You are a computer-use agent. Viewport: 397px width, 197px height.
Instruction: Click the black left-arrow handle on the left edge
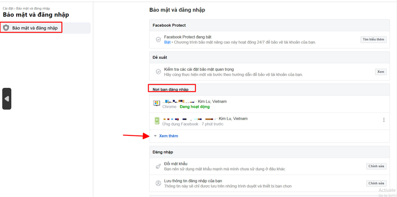(x=7, y=99)
